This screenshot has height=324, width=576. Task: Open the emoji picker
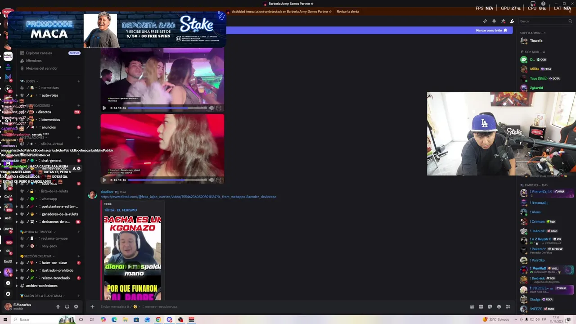coord(499,307)
